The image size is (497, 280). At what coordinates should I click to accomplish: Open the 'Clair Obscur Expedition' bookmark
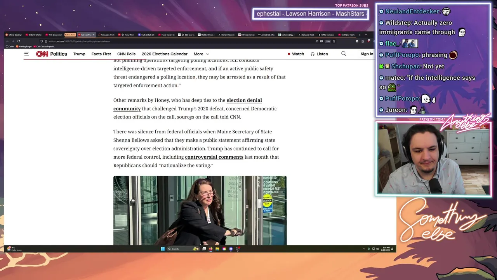(44, 46)
